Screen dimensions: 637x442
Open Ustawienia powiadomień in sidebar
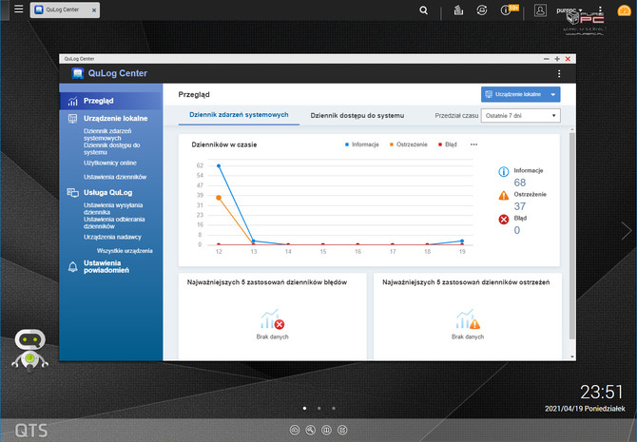click(106, 267)
